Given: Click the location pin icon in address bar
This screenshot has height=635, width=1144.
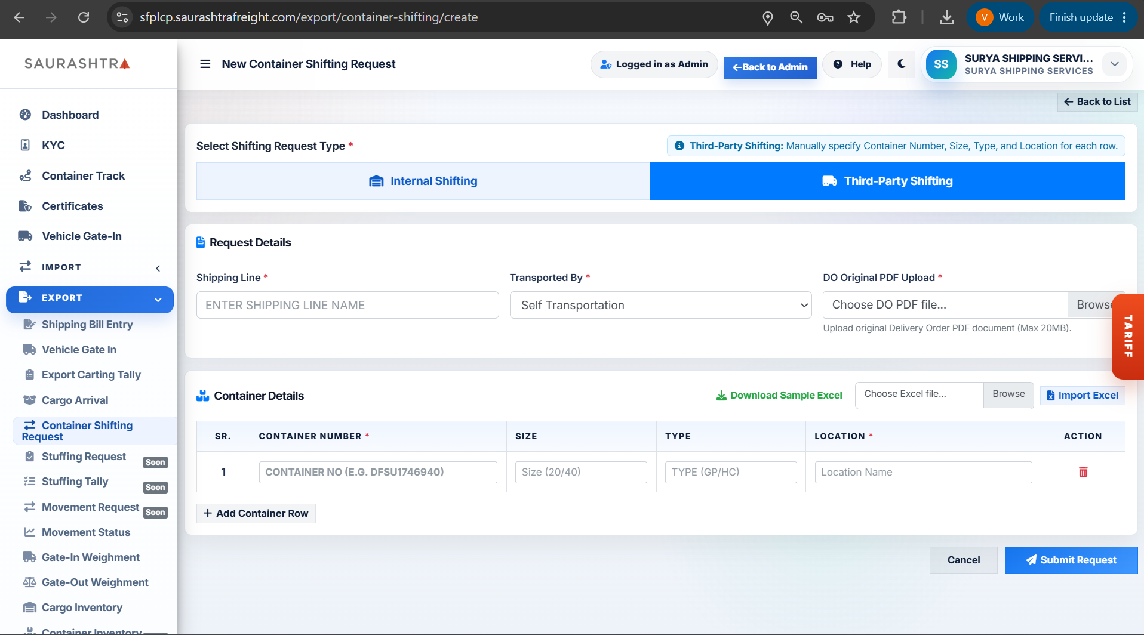Looking at the screenshot, I should tap(768, 17).
